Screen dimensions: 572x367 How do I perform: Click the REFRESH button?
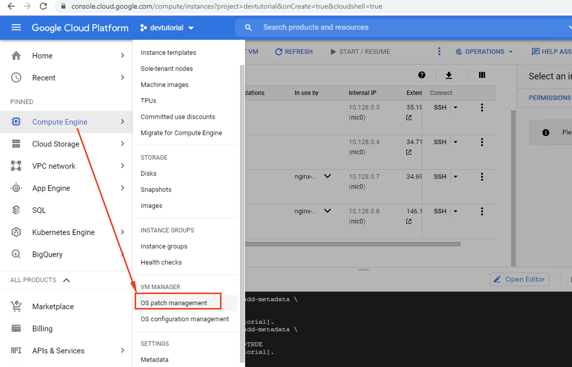pyautogui.click(x=294, y=52)
